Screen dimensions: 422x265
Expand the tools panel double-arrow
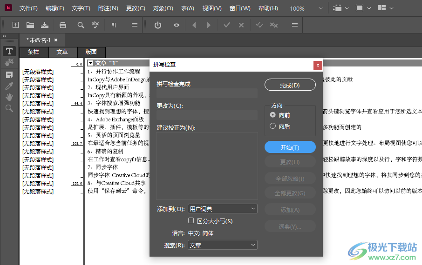pos(4,36)
